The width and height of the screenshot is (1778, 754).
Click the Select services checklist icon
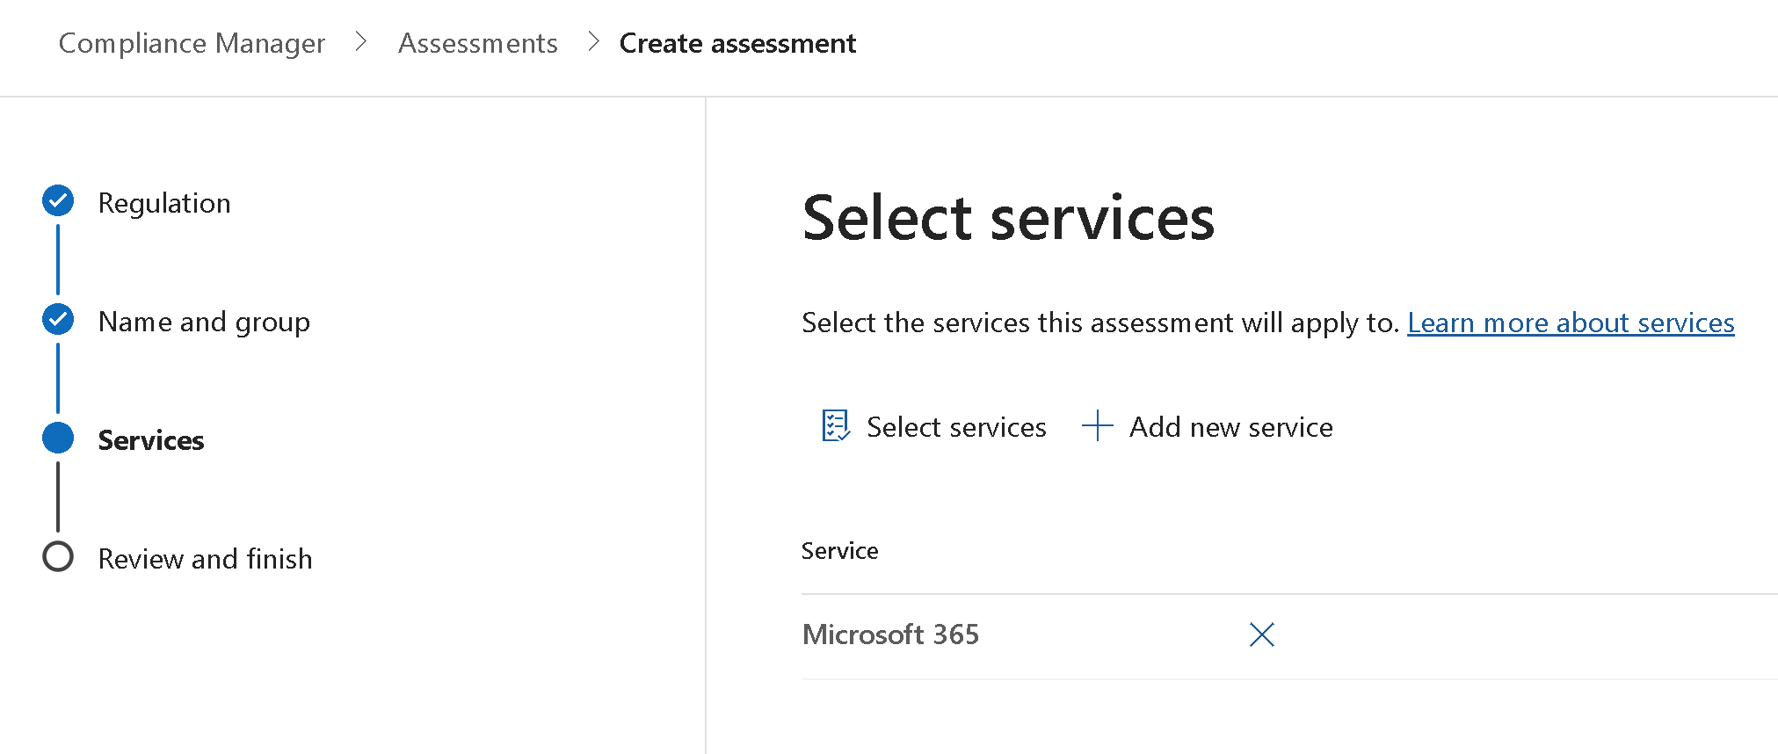pyautogui.click(x=835, y=426)
